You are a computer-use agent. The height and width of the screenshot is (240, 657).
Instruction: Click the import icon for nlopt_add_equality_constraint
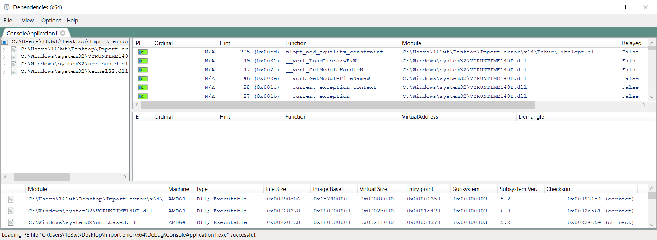(x=143, y=52)
